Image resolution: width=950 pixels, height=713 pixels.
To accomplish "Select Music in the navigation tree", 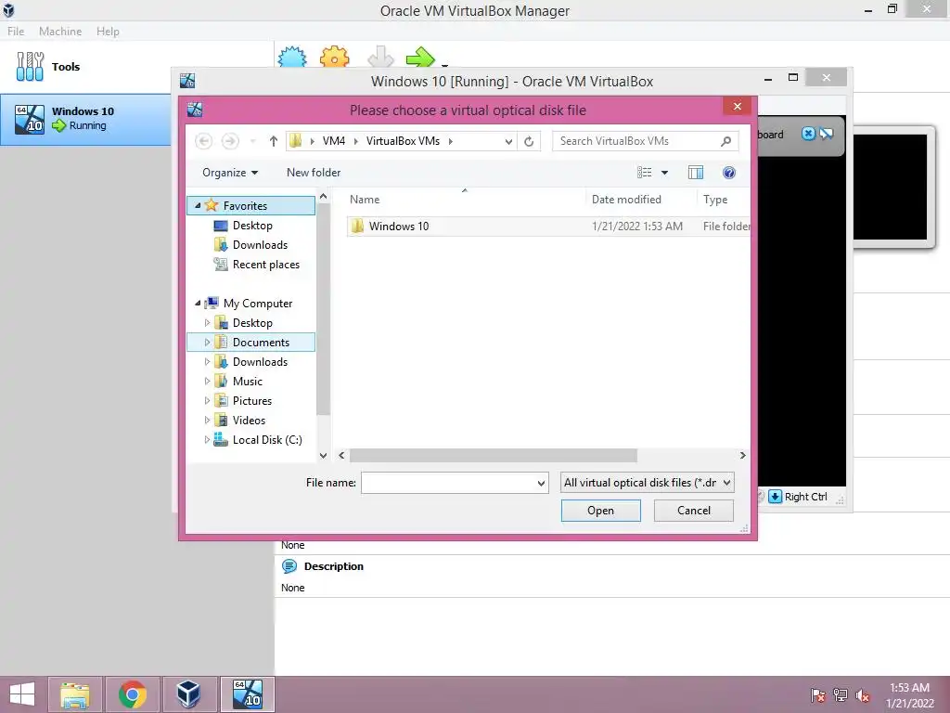I will 238,382.
